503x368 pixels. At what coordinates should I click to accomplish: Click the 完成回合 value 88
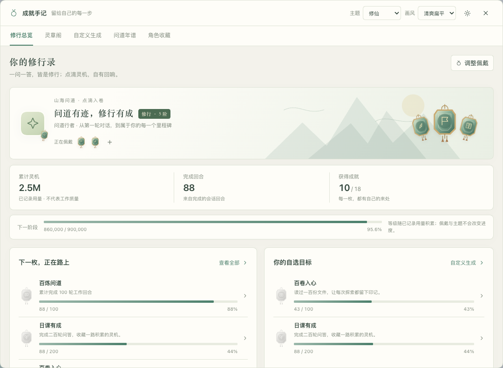[x=189, y=188]
